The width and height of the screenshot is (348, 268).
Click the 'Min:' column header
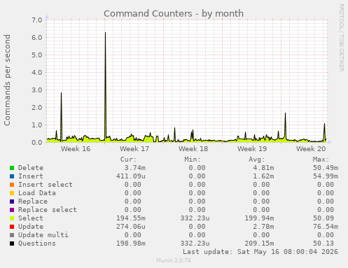(x=193, y=160)
